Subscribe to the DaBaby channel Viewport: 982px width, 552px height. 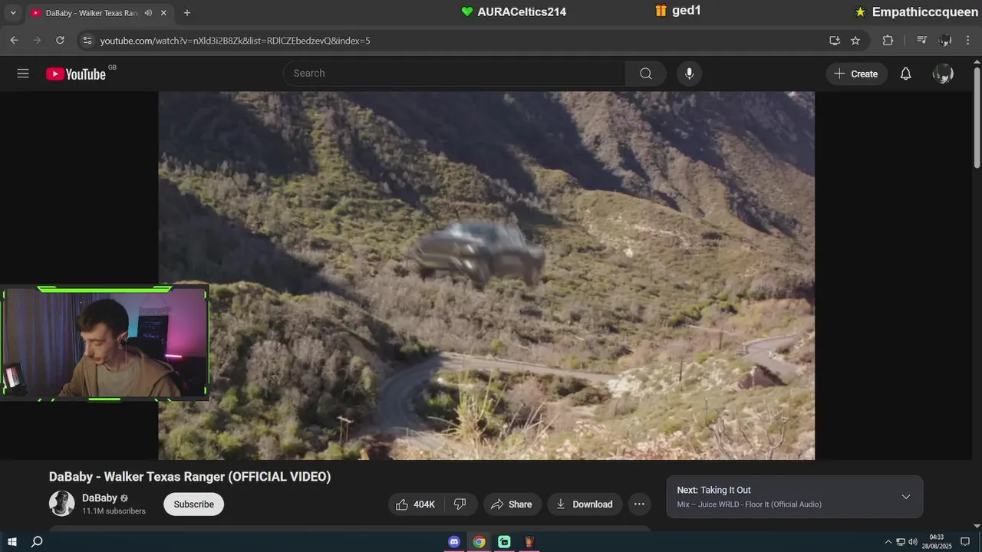tap(193, 504)
